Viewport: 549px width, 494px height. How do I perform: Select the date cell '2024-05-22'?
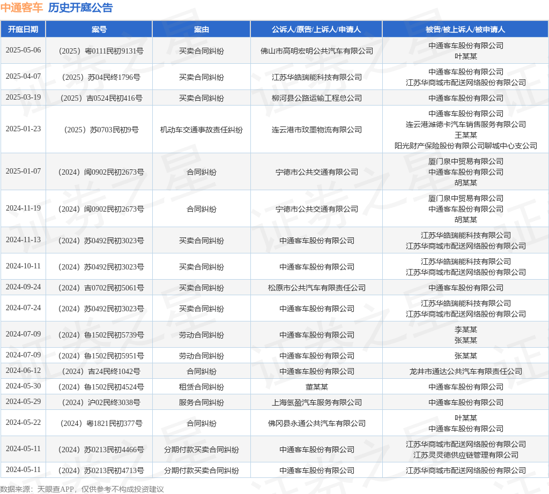23,423
